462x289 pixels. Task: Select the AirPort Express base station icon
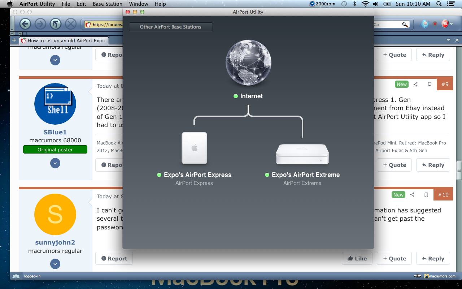coord(194,148)
